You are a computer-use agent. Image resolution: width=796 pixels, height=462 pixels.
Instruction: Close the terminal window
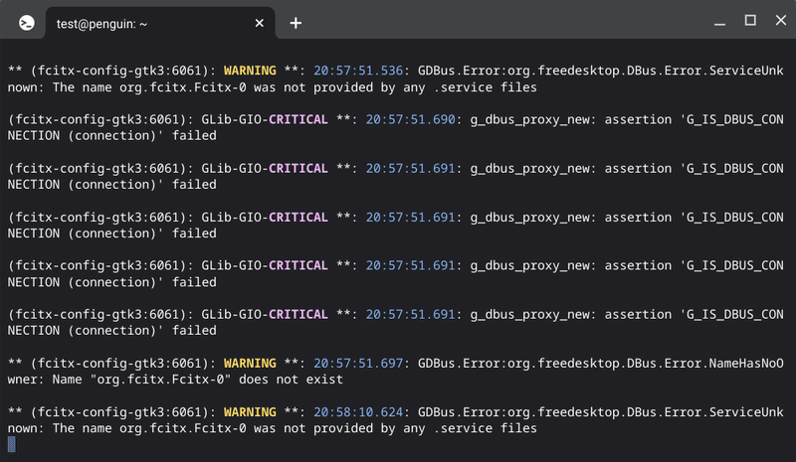point(781,20)
